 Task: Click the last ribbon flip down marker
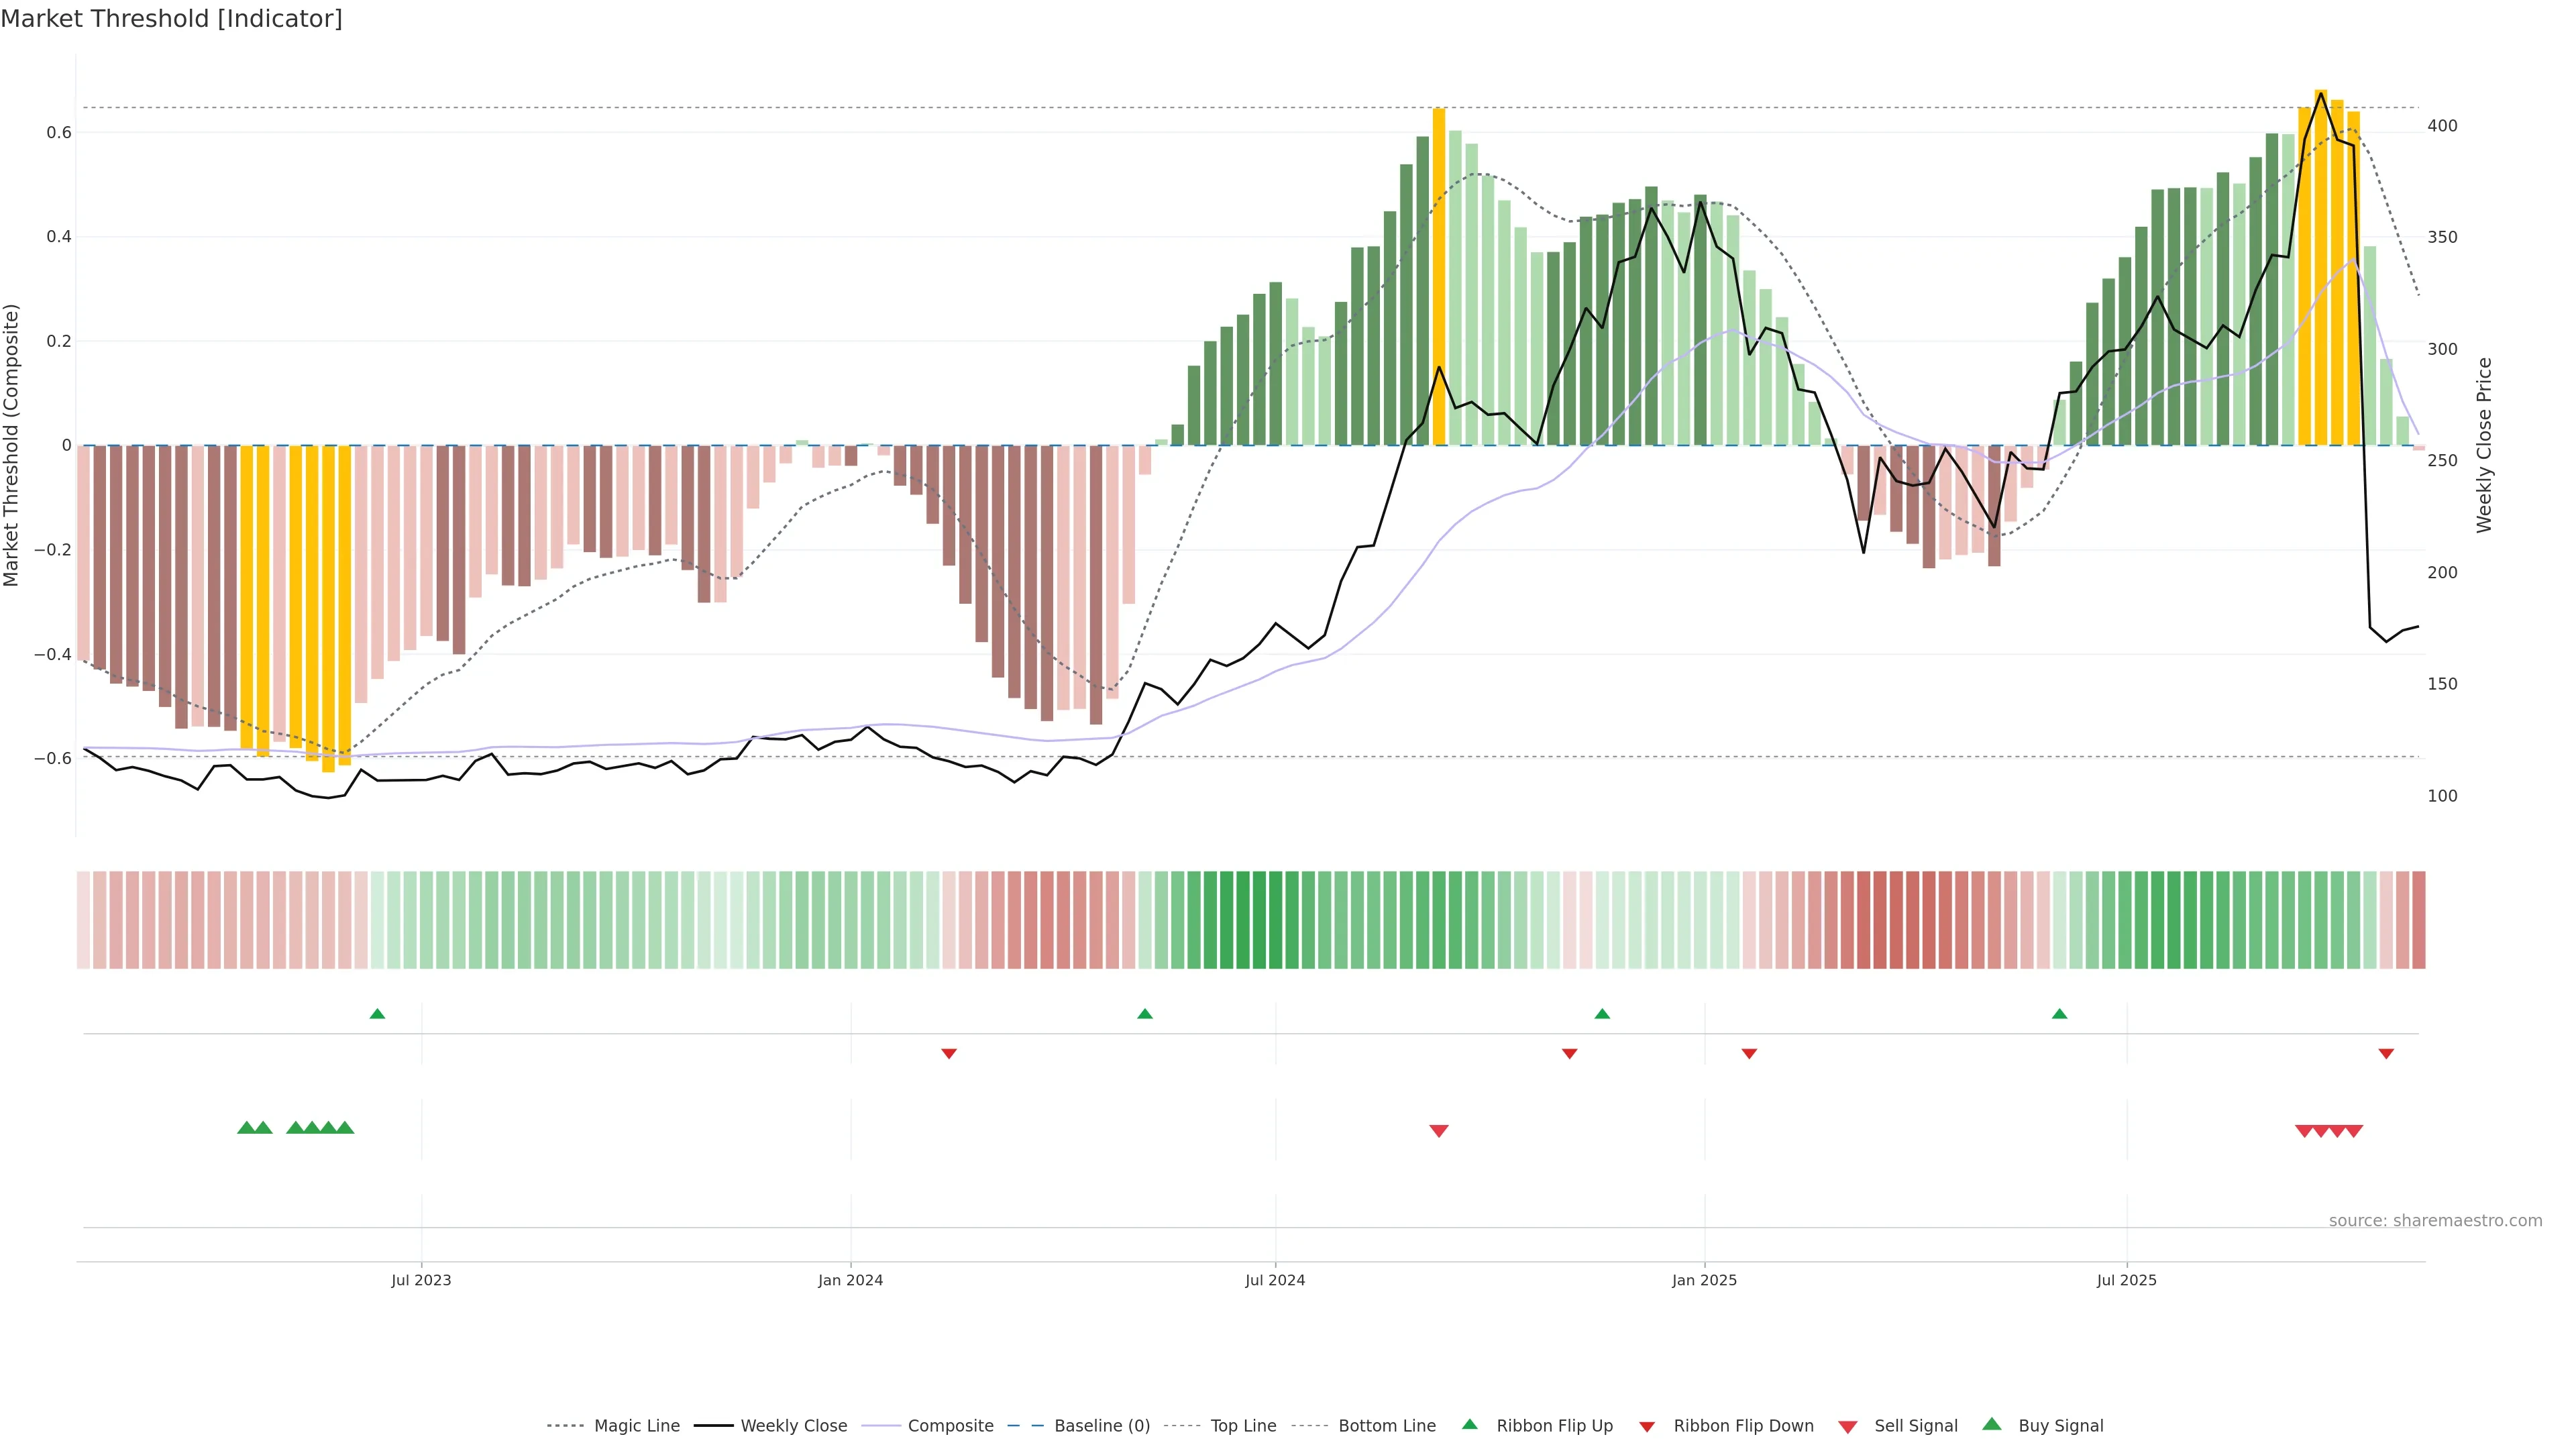point(2386,1054)
